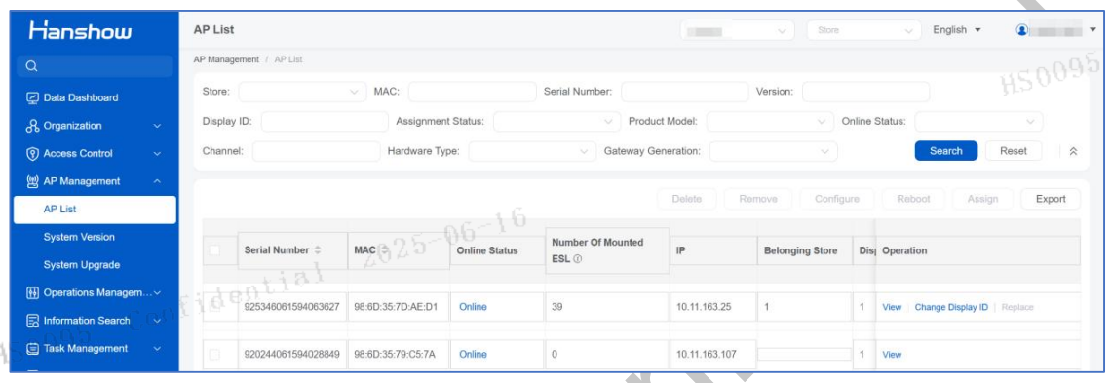
Task: Collapse the filter panel with double chevron
Action: 1073,151
